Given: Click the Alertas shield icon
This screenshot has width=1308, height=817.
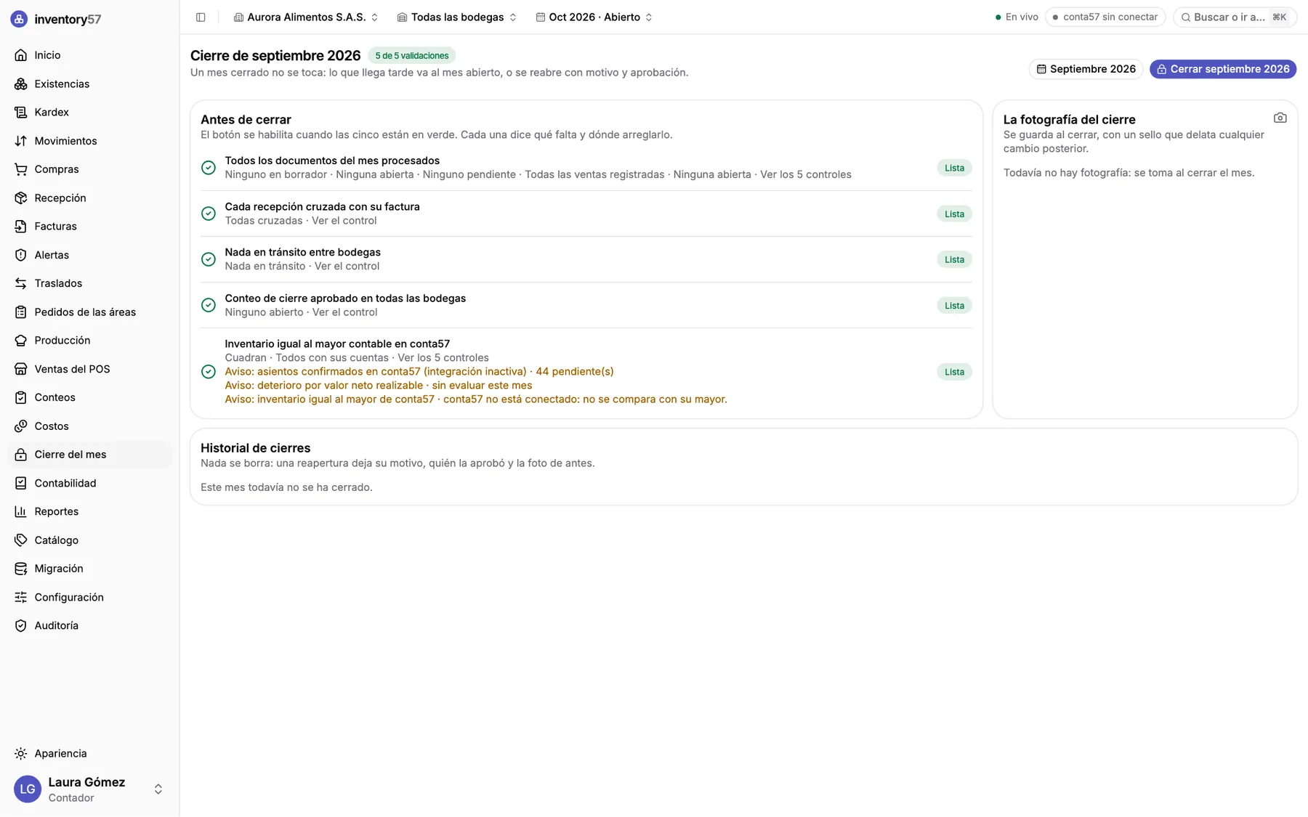Looking at the screenshot, I should [21, 255].
